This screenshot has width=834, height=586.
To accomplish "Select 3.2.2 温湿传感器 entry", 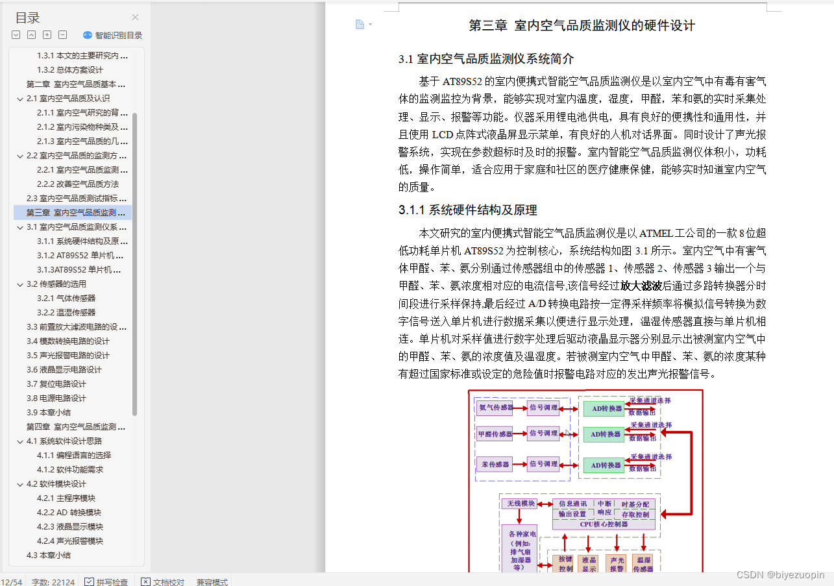I will click(x=66, y=313).
